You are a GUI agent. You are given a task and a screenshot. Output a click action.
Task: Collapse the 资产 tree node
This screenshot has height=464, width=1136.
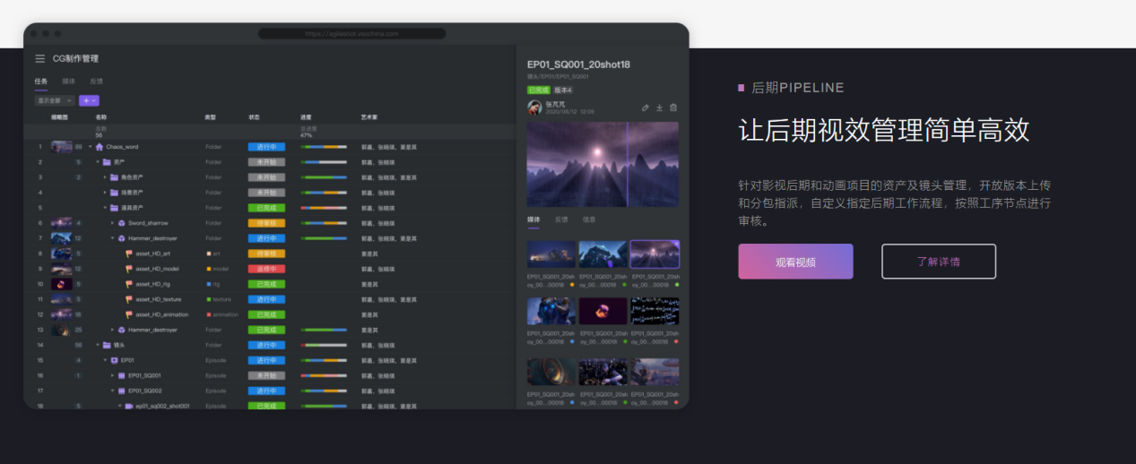click(x=98, y=162)
